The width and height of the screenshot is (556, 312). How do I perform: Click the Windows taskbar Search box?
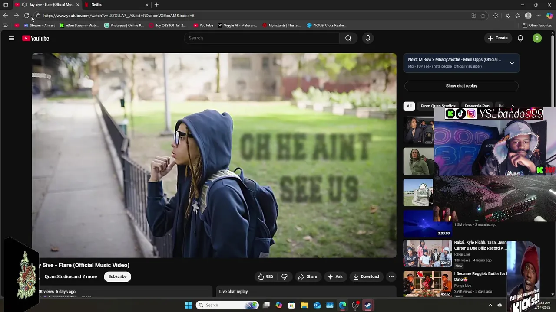[227, 305]
